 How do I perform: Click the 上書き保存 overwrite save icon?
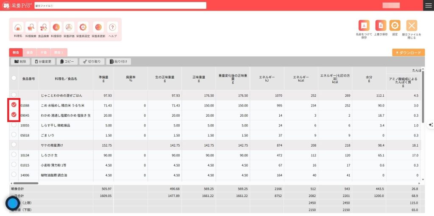pos(381,26)
